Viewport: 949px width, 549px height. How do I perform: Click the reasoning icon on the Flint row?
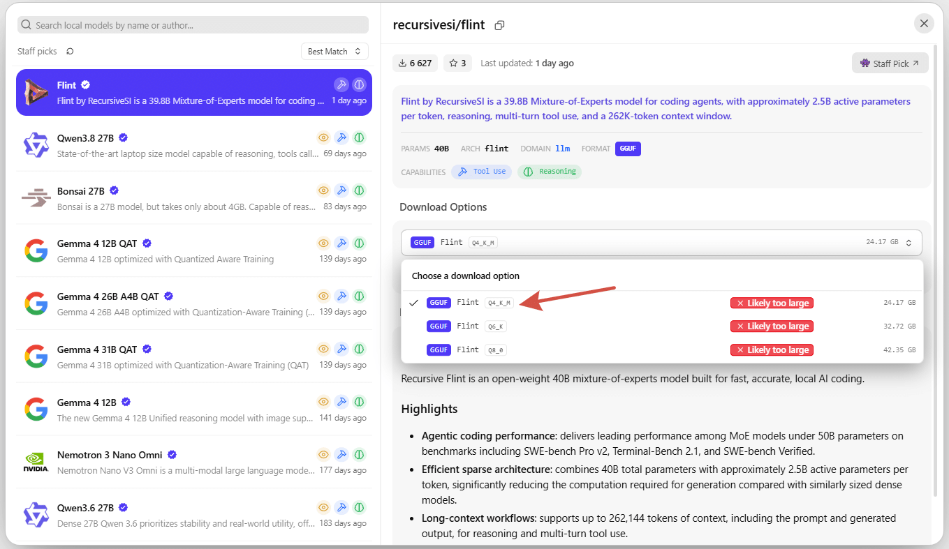tap(359, 84)
